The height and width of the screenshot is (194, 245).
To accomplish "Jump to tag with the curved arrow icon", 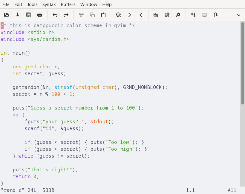I will point(215,15).
